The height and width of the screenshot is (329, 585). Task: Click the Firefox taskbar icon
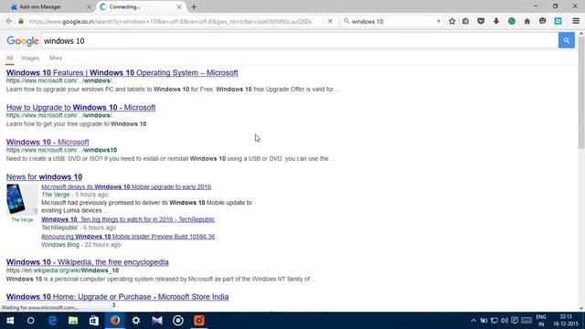click(115, 321)
